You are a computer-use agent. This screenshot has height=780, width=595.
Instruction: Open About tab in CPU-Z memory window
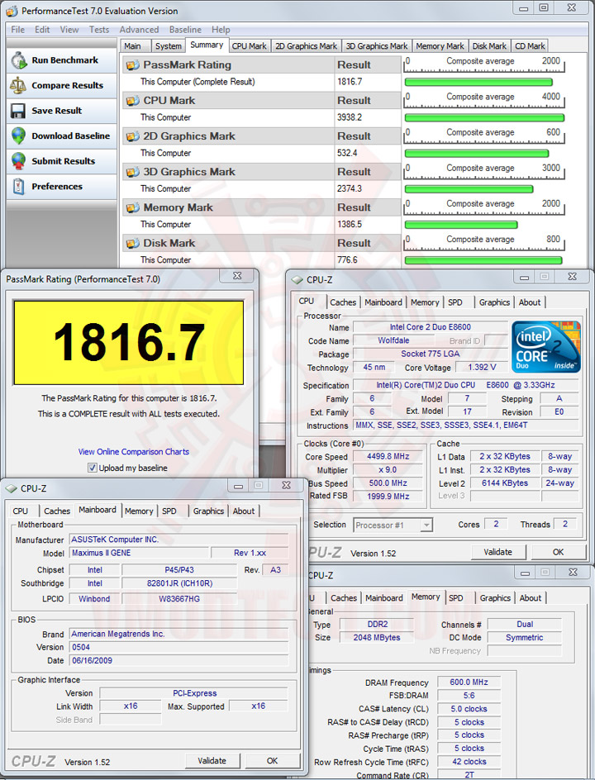(x=531, y=598)
